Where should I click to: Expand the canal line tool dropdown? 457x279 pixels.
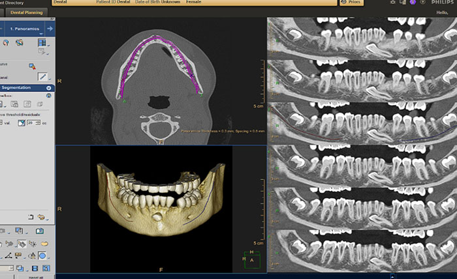pos(50,79)
